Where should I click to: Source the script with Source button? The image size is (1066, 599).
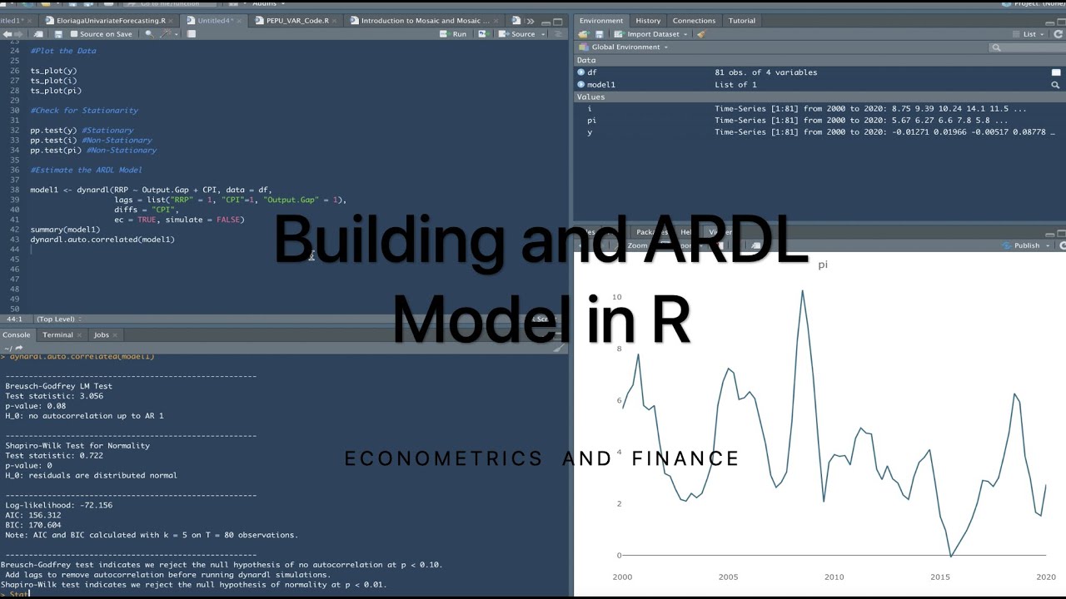(518, 34)
